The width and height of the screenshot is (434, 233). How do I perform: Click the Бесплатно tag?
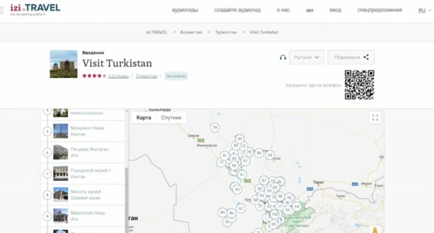(176, 76)
